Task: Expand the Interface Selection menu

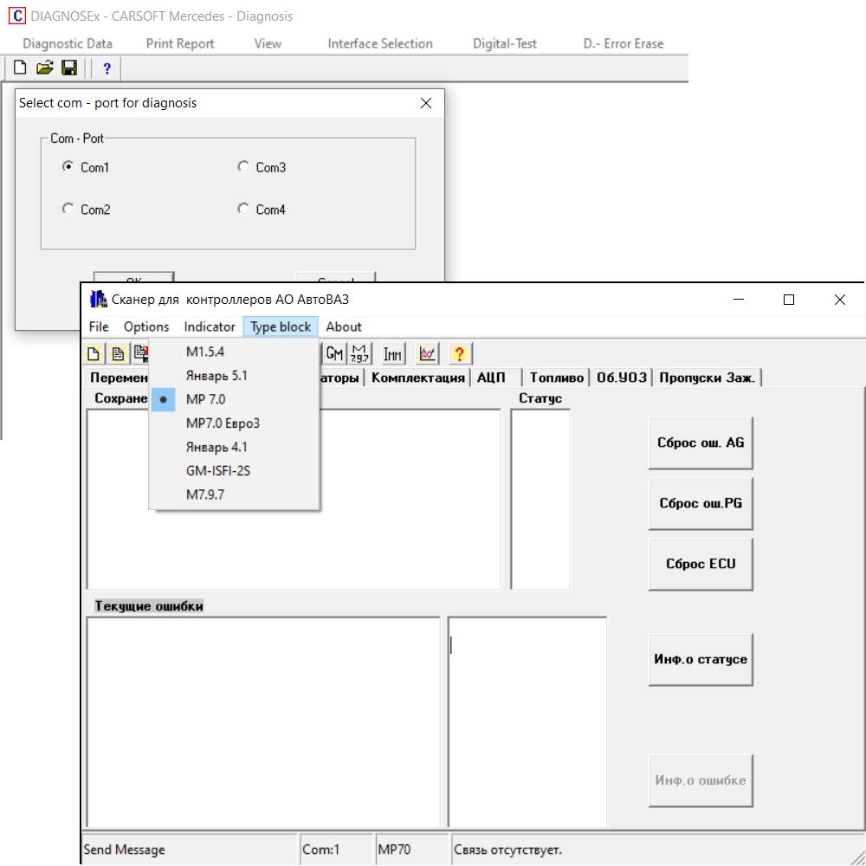Action: tap(380, 43)
